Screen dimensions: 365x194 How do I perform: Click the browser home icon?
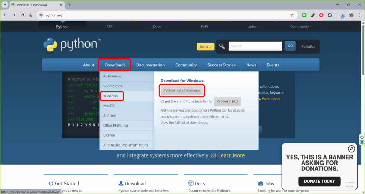pyautogui.click(x=31, y=15)
